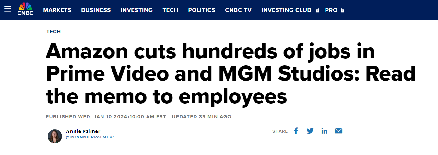Click the CNBC peacock logo
This screenshot has height=155, width=438.
point(25,9)
